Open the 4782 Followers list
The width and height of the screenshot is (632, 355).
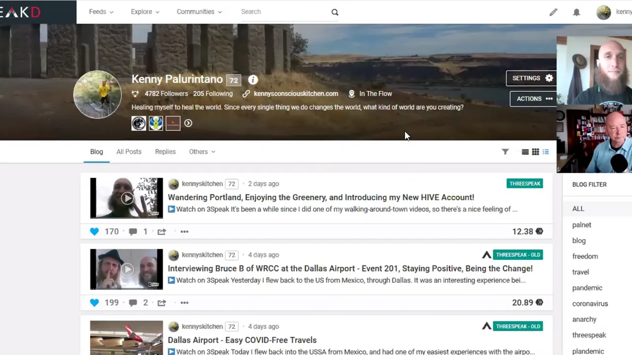coord(166,94)
